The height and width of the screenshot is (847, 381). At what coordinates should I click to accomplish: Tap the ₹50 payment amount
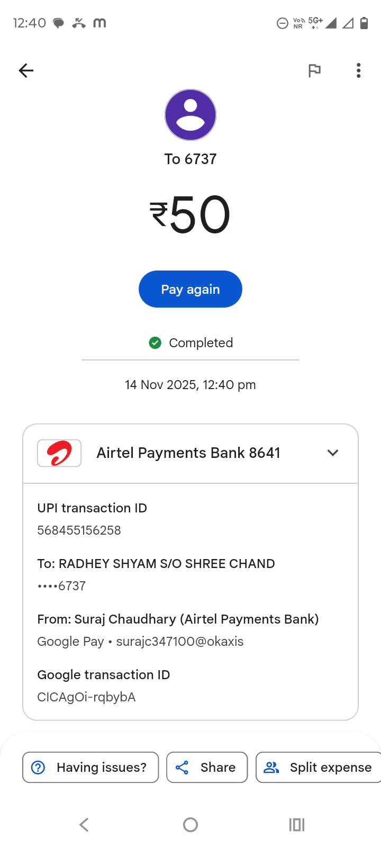(190, 214)
